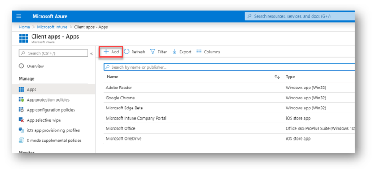Click the Add button label
This screenshot has width=372, height=169.
coord(115,52)
